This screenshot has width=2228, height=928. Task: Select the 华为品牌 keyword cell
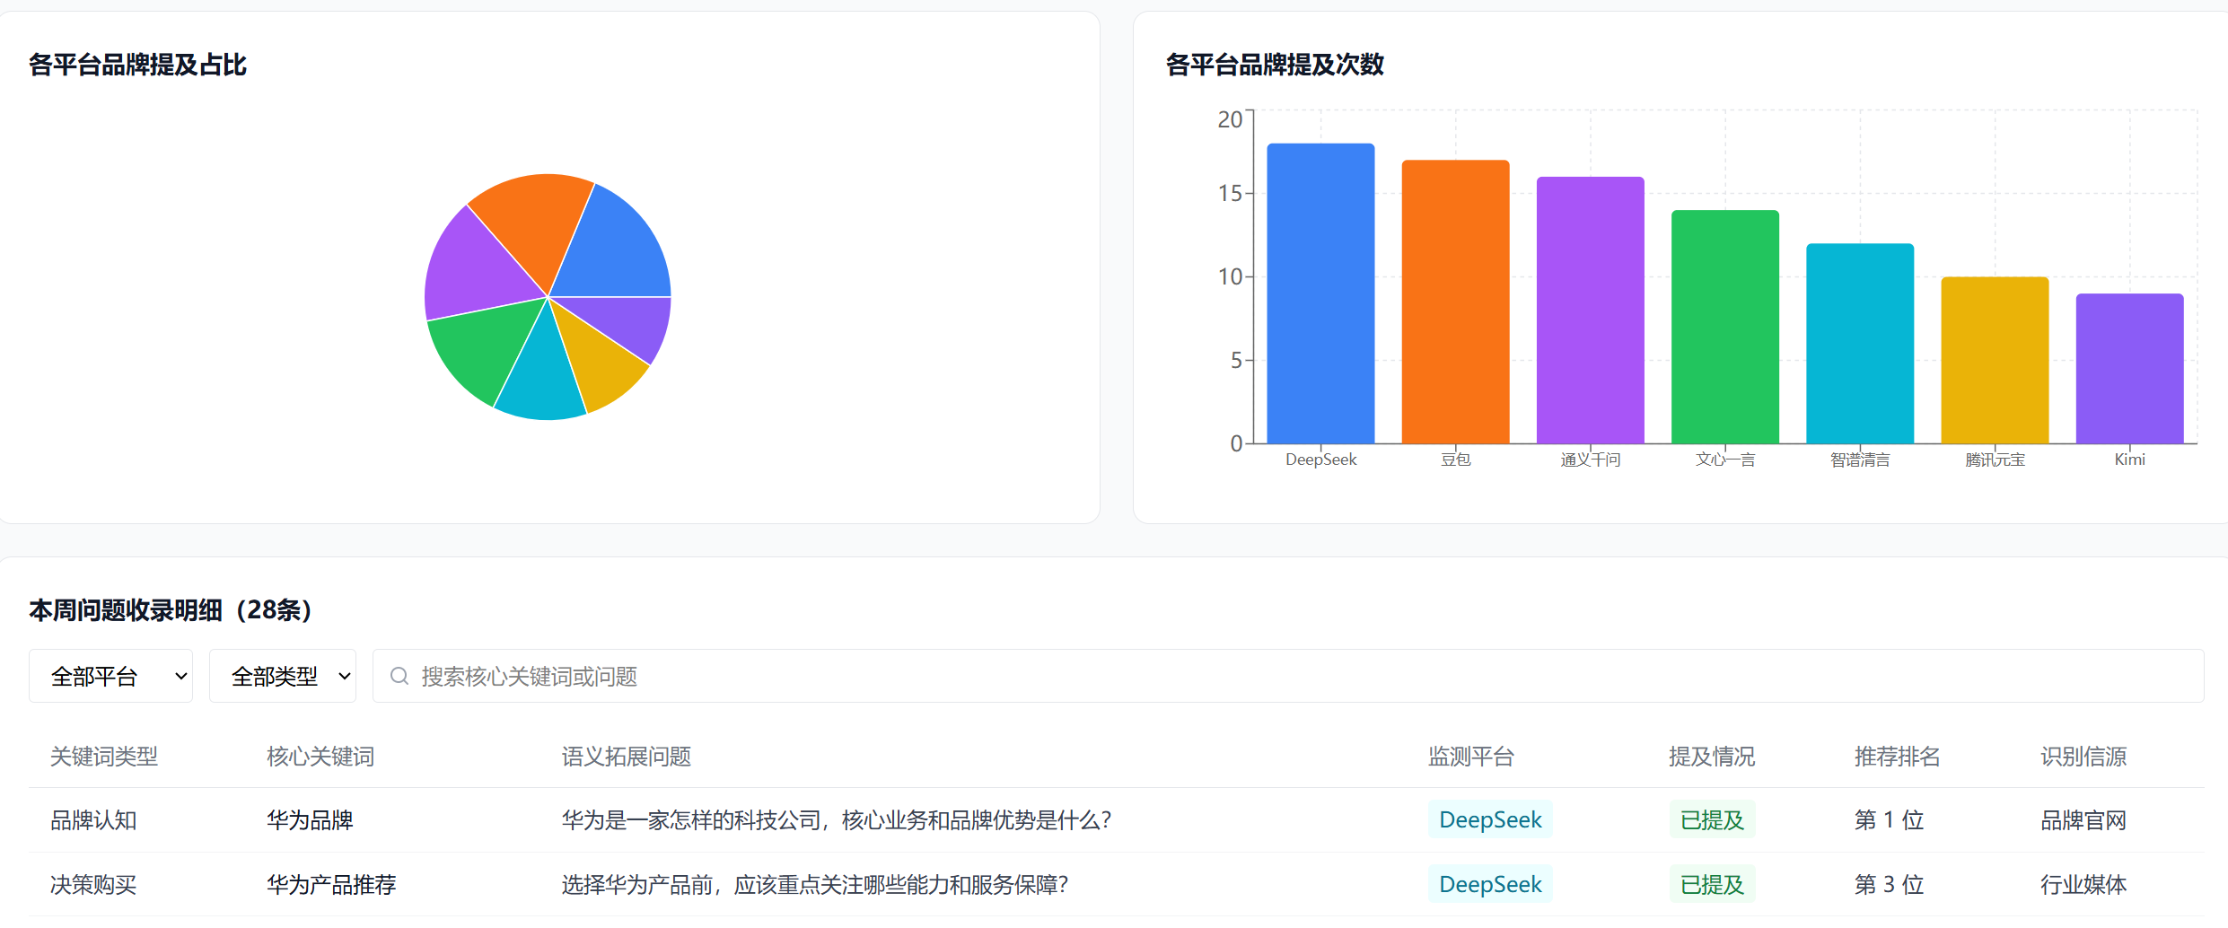pyautogui.click(x=310, y=819)
